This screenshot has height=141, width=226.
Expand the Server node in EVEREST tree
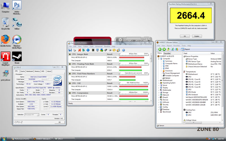(159, 85)
